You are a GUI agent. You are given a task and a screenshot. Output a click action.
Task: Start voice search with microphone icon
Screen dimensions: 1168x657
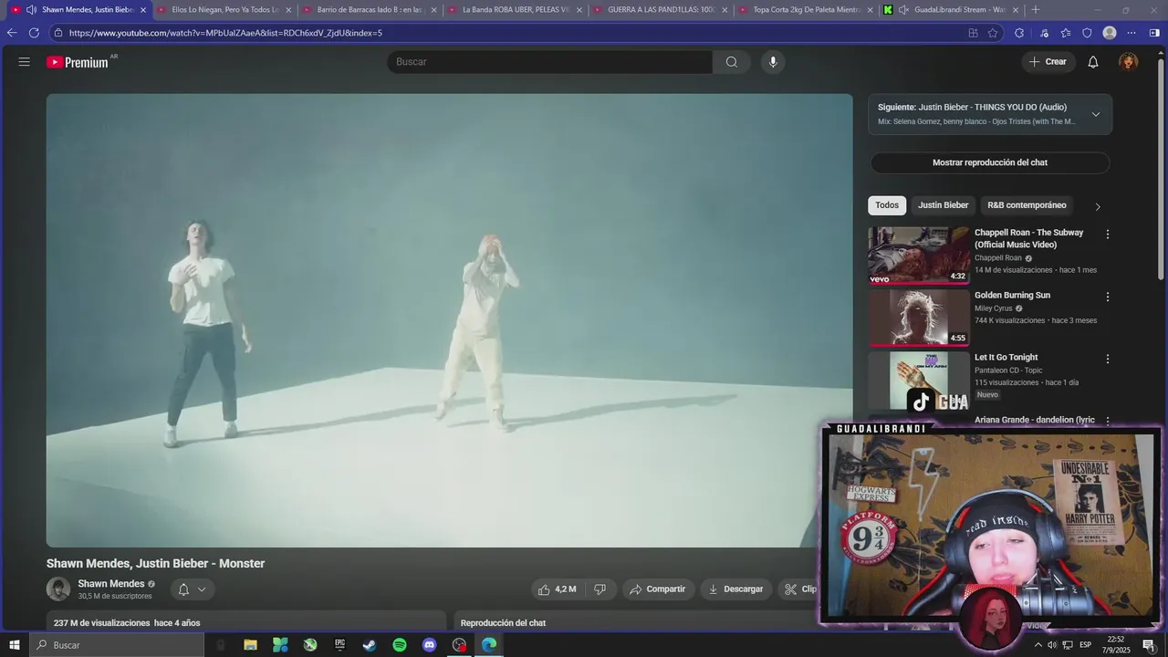(x=773, y=62)
